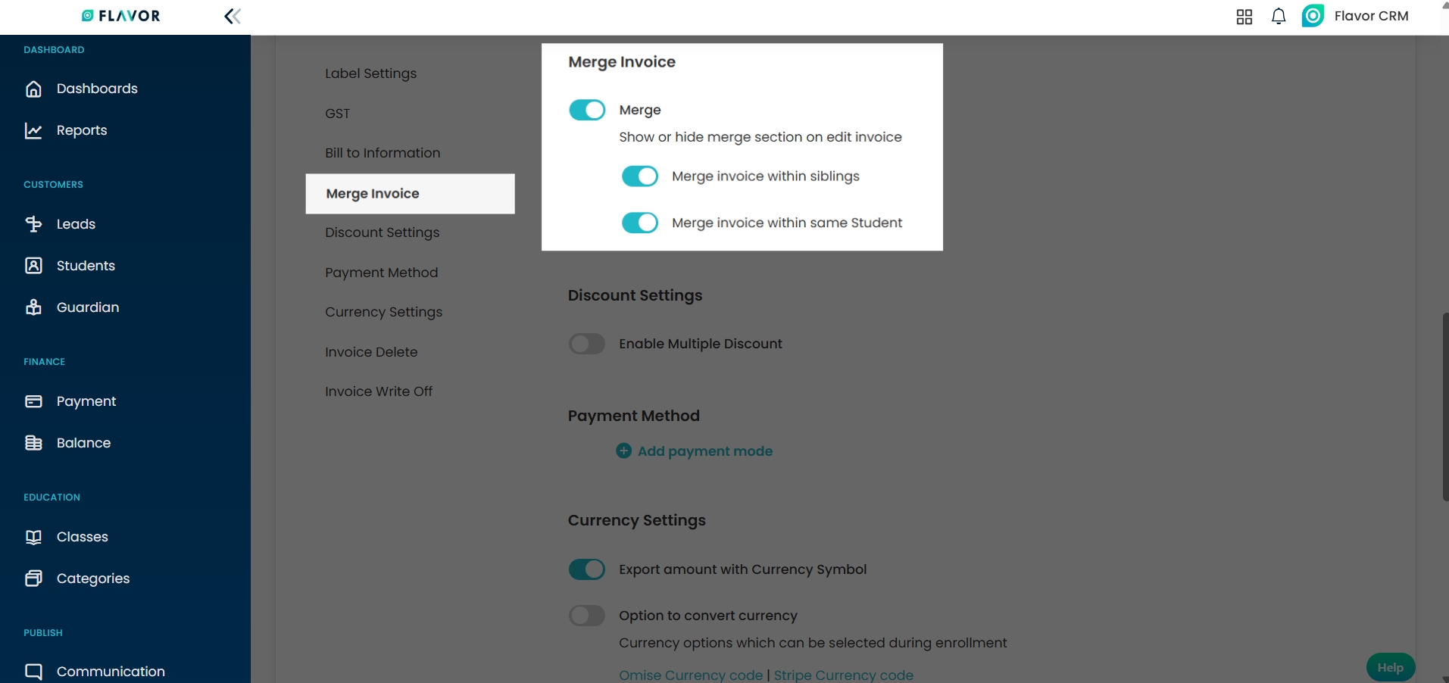Toggle Merge invoice within siblings

pos(640,176)
